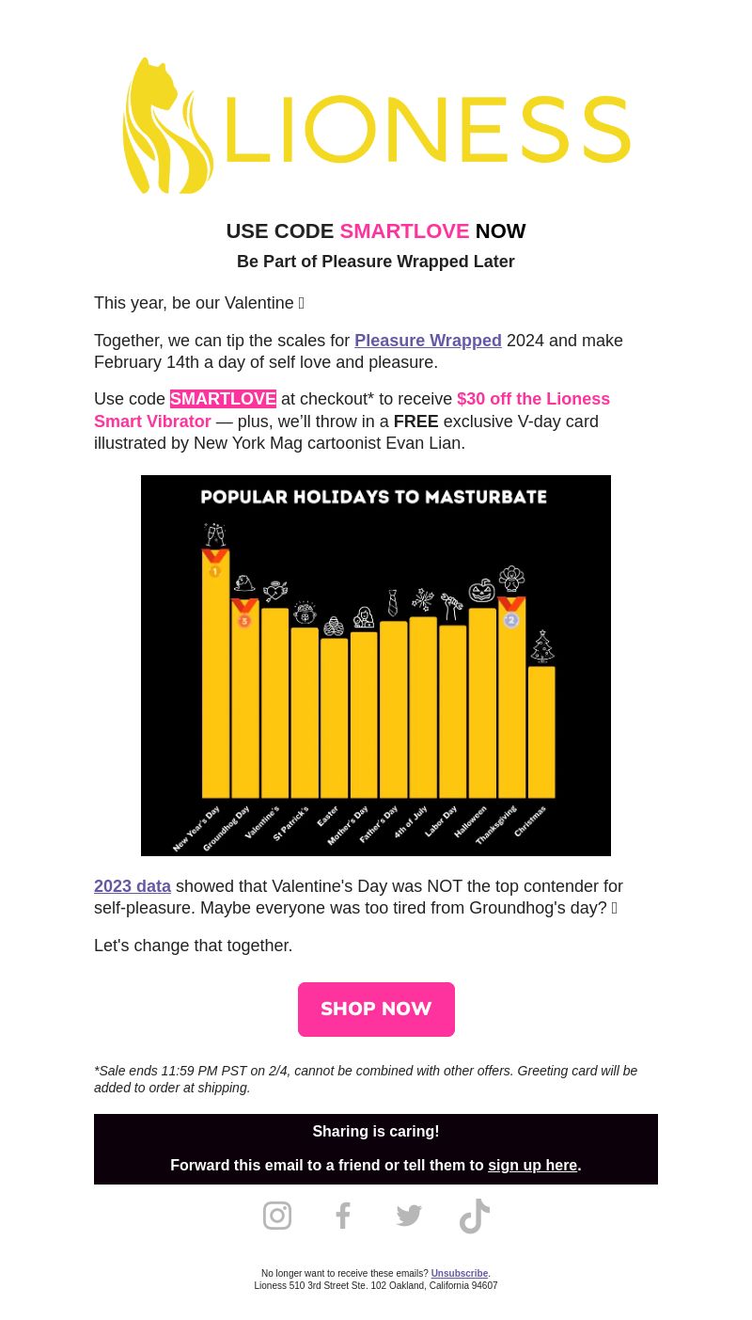752x1320 pixels.
Task: Click the Halloween pumpkin icon in chart
Action: (482, 591)
